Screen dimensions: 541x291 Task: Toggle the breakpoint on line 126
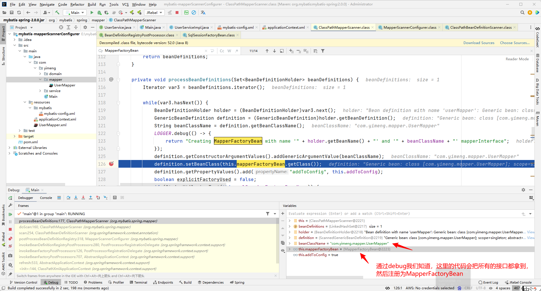point(111,164)
